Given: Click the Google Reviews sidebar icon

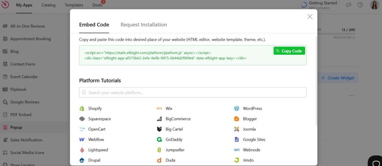Looking at the screenshot, I should (5, 102).
